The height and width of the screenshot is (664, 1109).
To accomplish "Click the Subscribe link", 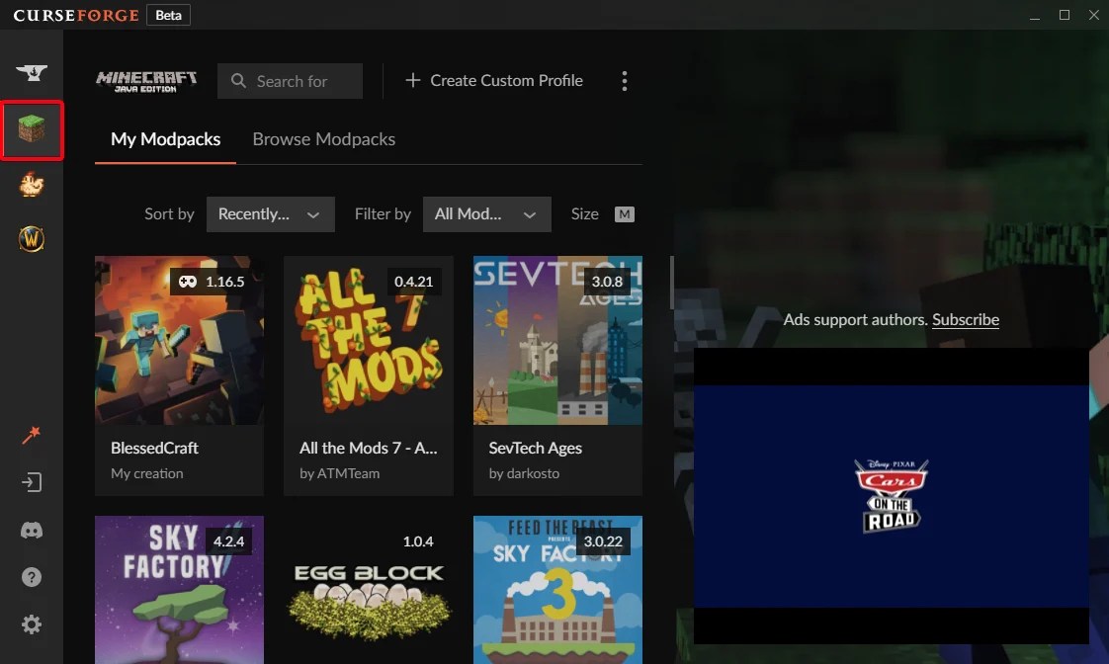I will [x=966, y=319].
